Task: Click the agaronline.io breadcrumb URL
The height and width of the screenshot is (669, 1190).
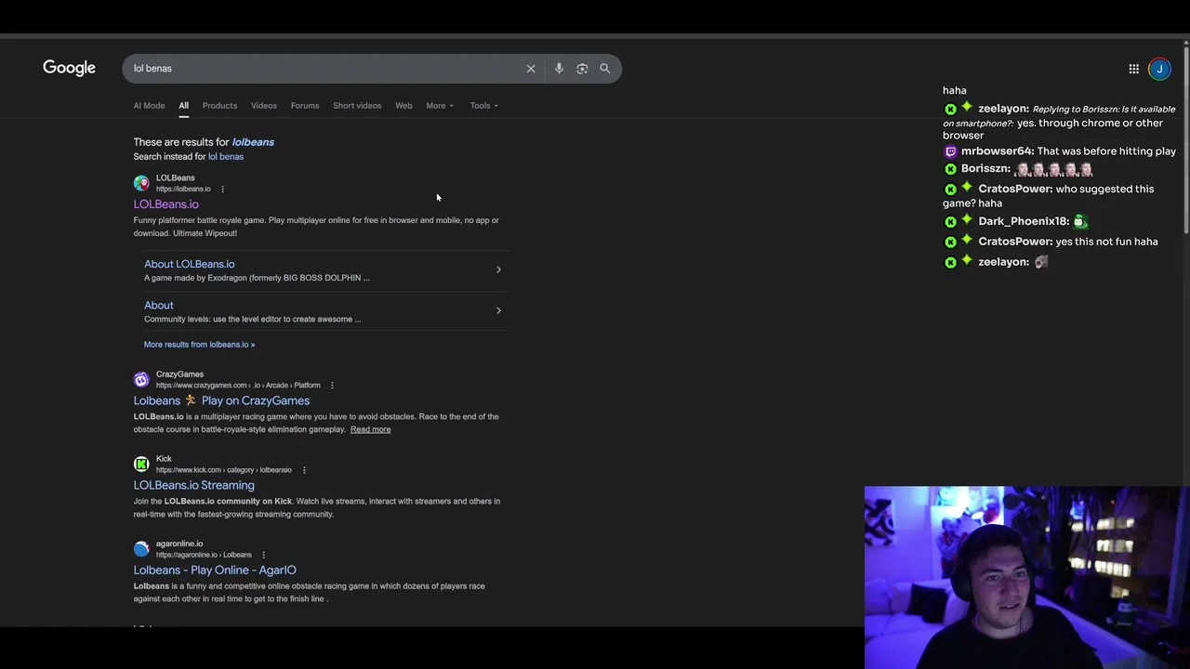Action: 204,555
